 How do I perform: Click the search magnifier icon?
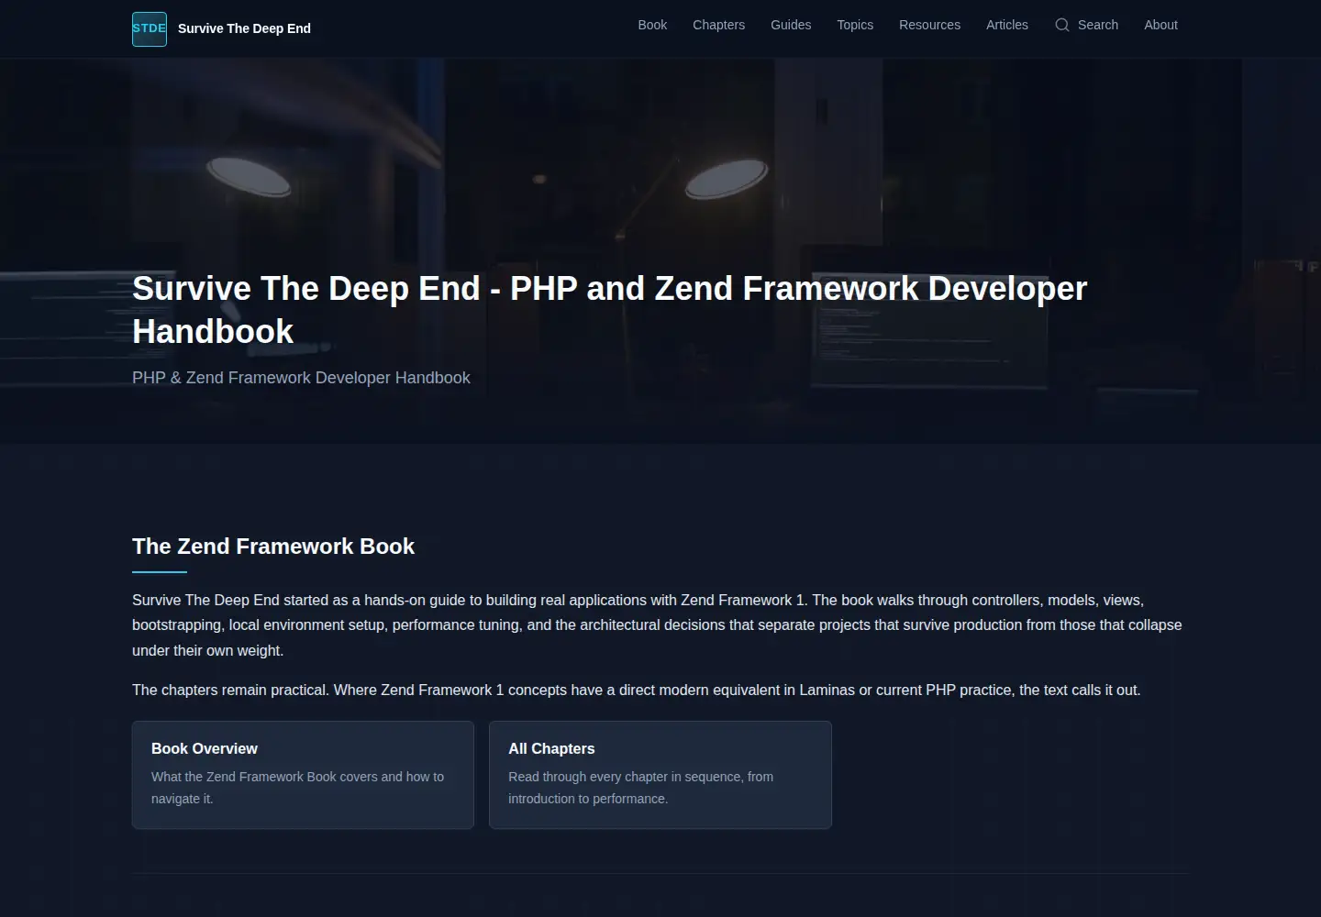click(x=1062, y=25)
